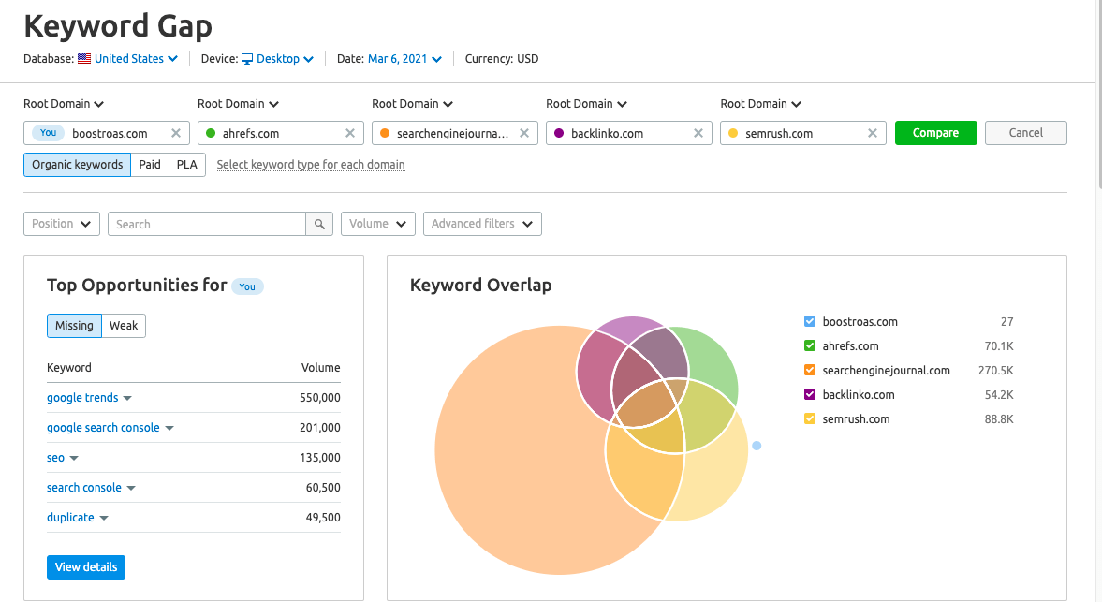Screen dimensions: 1102x602
Task: Open seo keyword link
Action: point(55,457)
